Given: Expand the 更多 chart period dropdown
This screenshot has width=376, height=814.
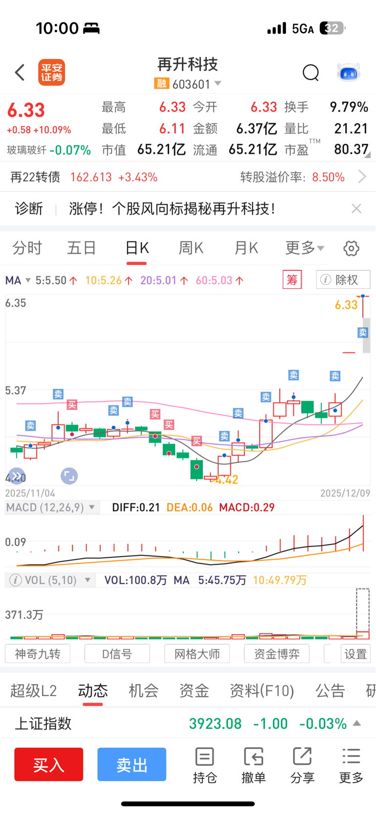Looking at the screenshot, I should click(305, 248).
